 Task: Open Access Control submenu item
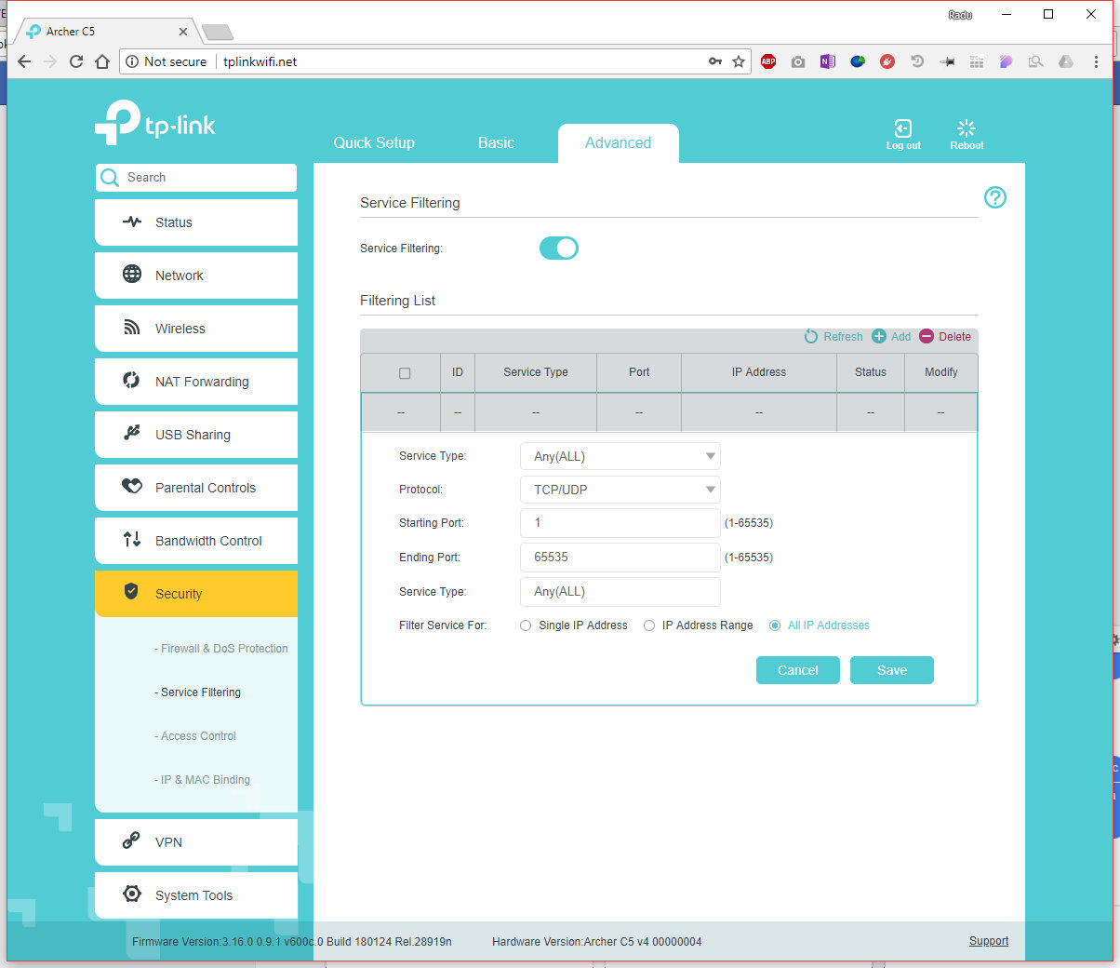pos(195,736)
